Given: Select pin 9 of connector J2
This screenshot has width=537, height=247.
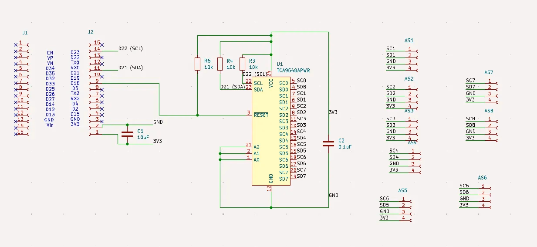Looking at the screenshot, I should (96, 81).
